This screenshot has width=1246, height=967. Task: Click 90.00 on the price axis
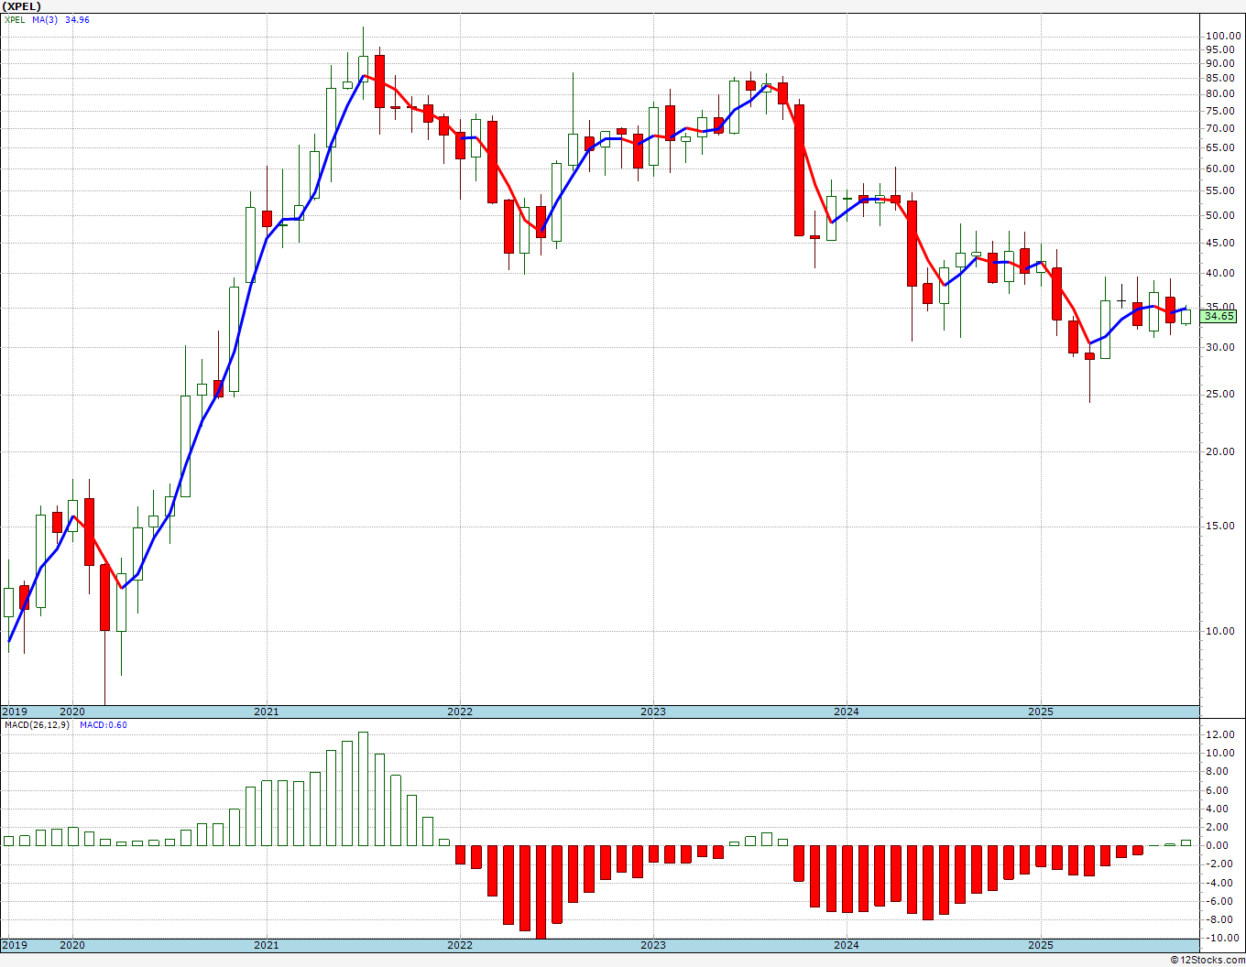[1220, 64]
